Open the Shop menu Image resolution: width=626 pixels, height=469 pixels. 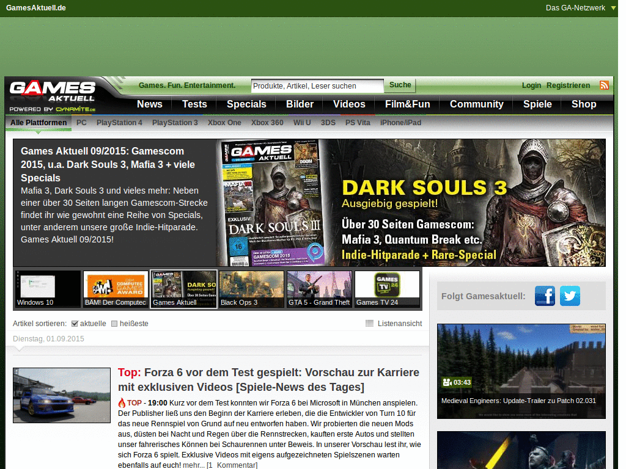tap(584, 104)
